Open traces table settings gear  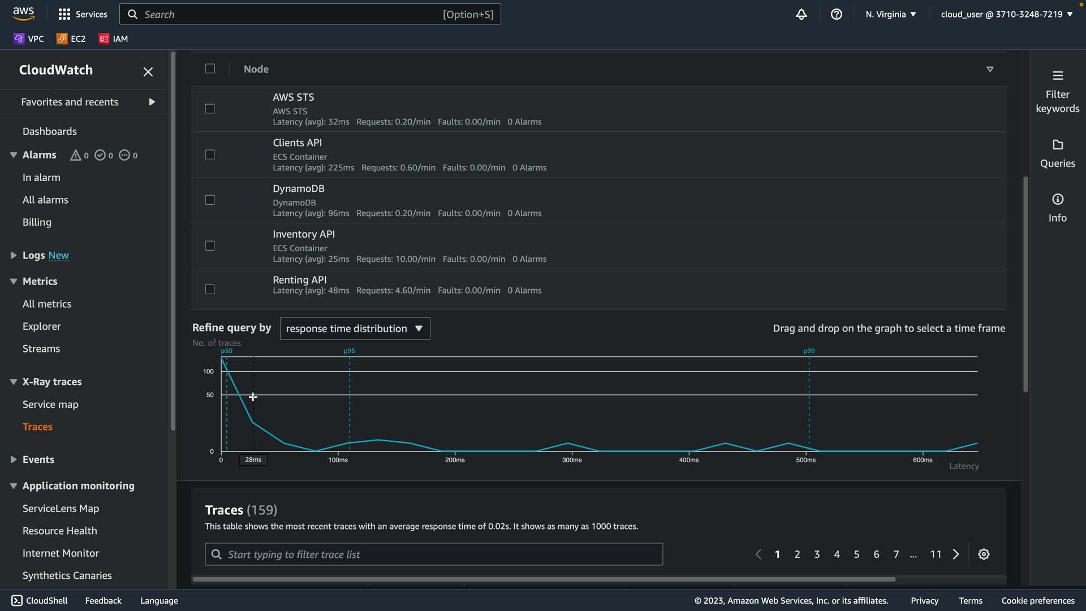point(984,554)
